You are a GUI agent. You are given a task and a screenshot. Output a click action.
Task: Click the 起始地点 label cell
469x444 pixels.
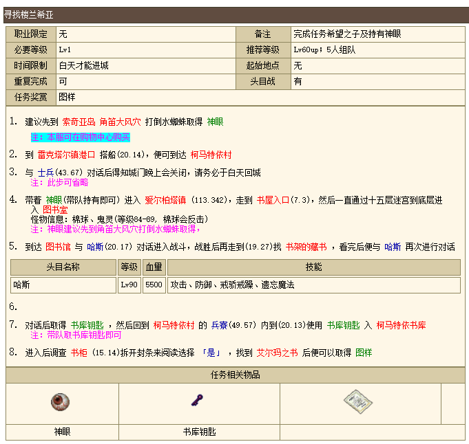click(263, 65)
